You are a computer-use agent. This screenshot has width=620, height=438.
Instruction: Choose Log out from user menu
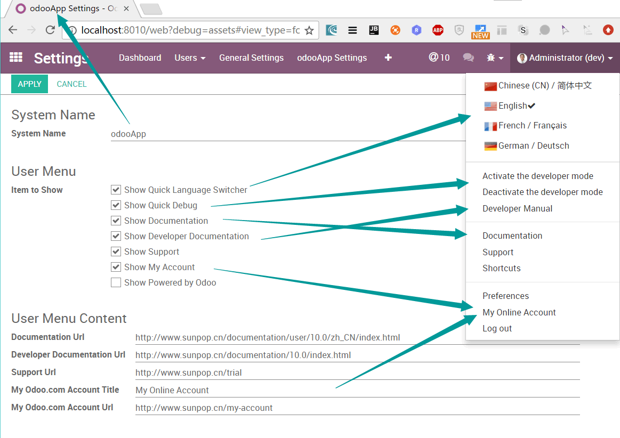pyautogui.click(x=497, y=328)
